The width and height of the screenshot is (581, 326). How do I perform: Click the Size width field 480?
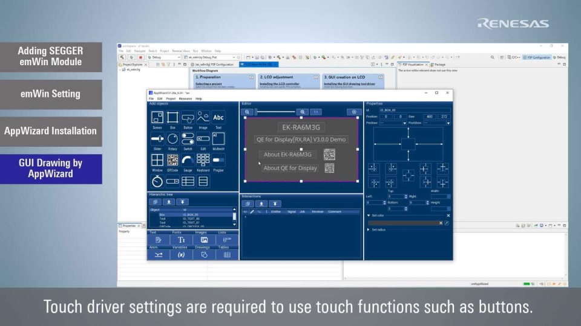[x=430, y=117]
